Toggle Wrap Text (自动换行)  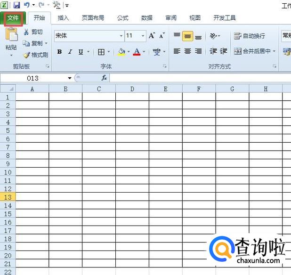(249, 36)
